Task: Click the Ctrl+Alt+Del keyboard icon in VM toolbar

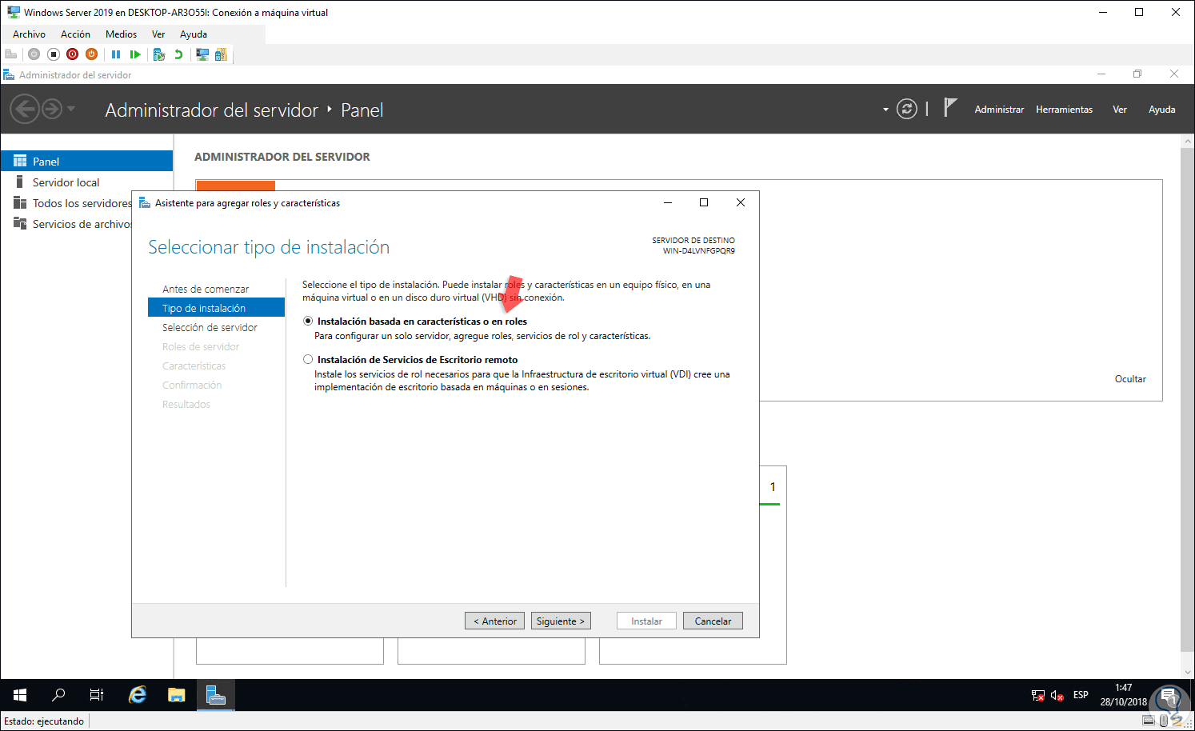Action: [x=11, y=54]
